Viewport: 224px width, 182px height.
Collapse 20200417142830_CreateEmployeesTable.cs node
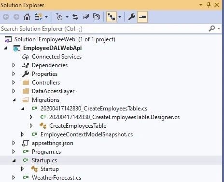coord(23,109)
